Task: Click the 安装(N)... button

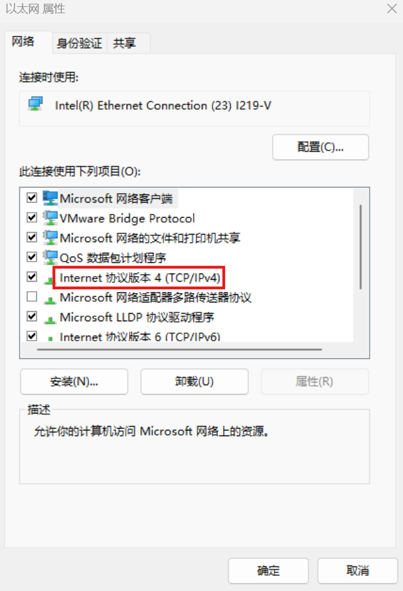Action: tap(74, 381)
